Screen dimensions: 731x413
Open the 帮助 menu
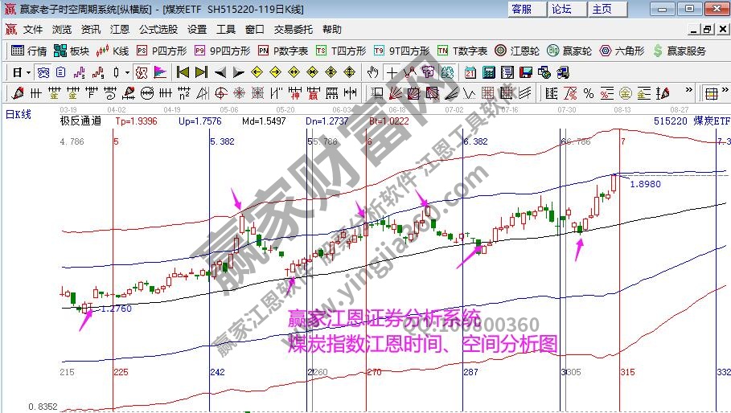click(332, 30)
